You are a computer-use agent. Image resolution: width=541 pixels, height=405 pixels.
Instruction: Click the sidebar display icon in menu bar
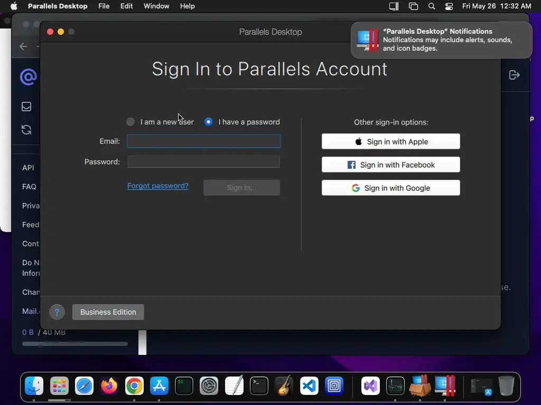394,6
